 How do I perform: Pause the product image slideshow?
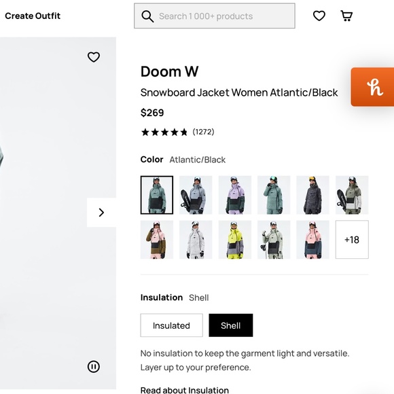pos(94,366)
